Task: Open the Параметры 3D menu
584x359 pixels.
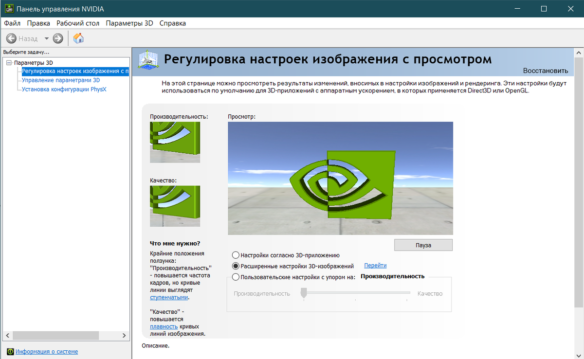Action: tap(129, 23)
